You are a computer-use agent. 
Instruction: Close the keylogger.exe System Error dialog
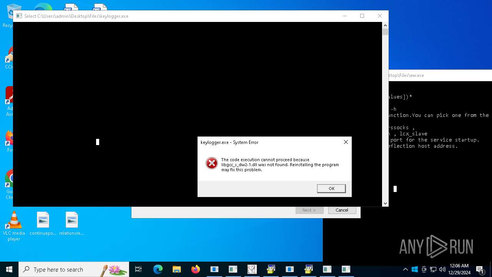point(346,142)
